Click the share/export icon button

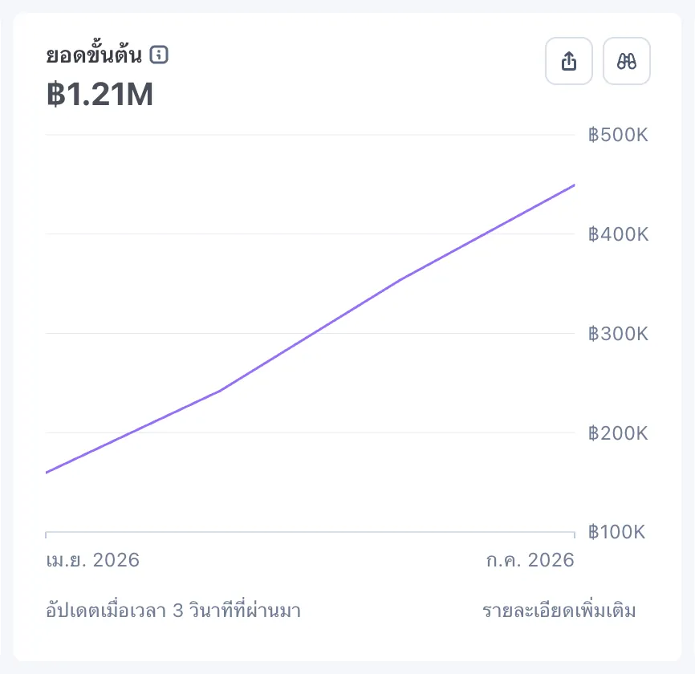coord(569,61)
